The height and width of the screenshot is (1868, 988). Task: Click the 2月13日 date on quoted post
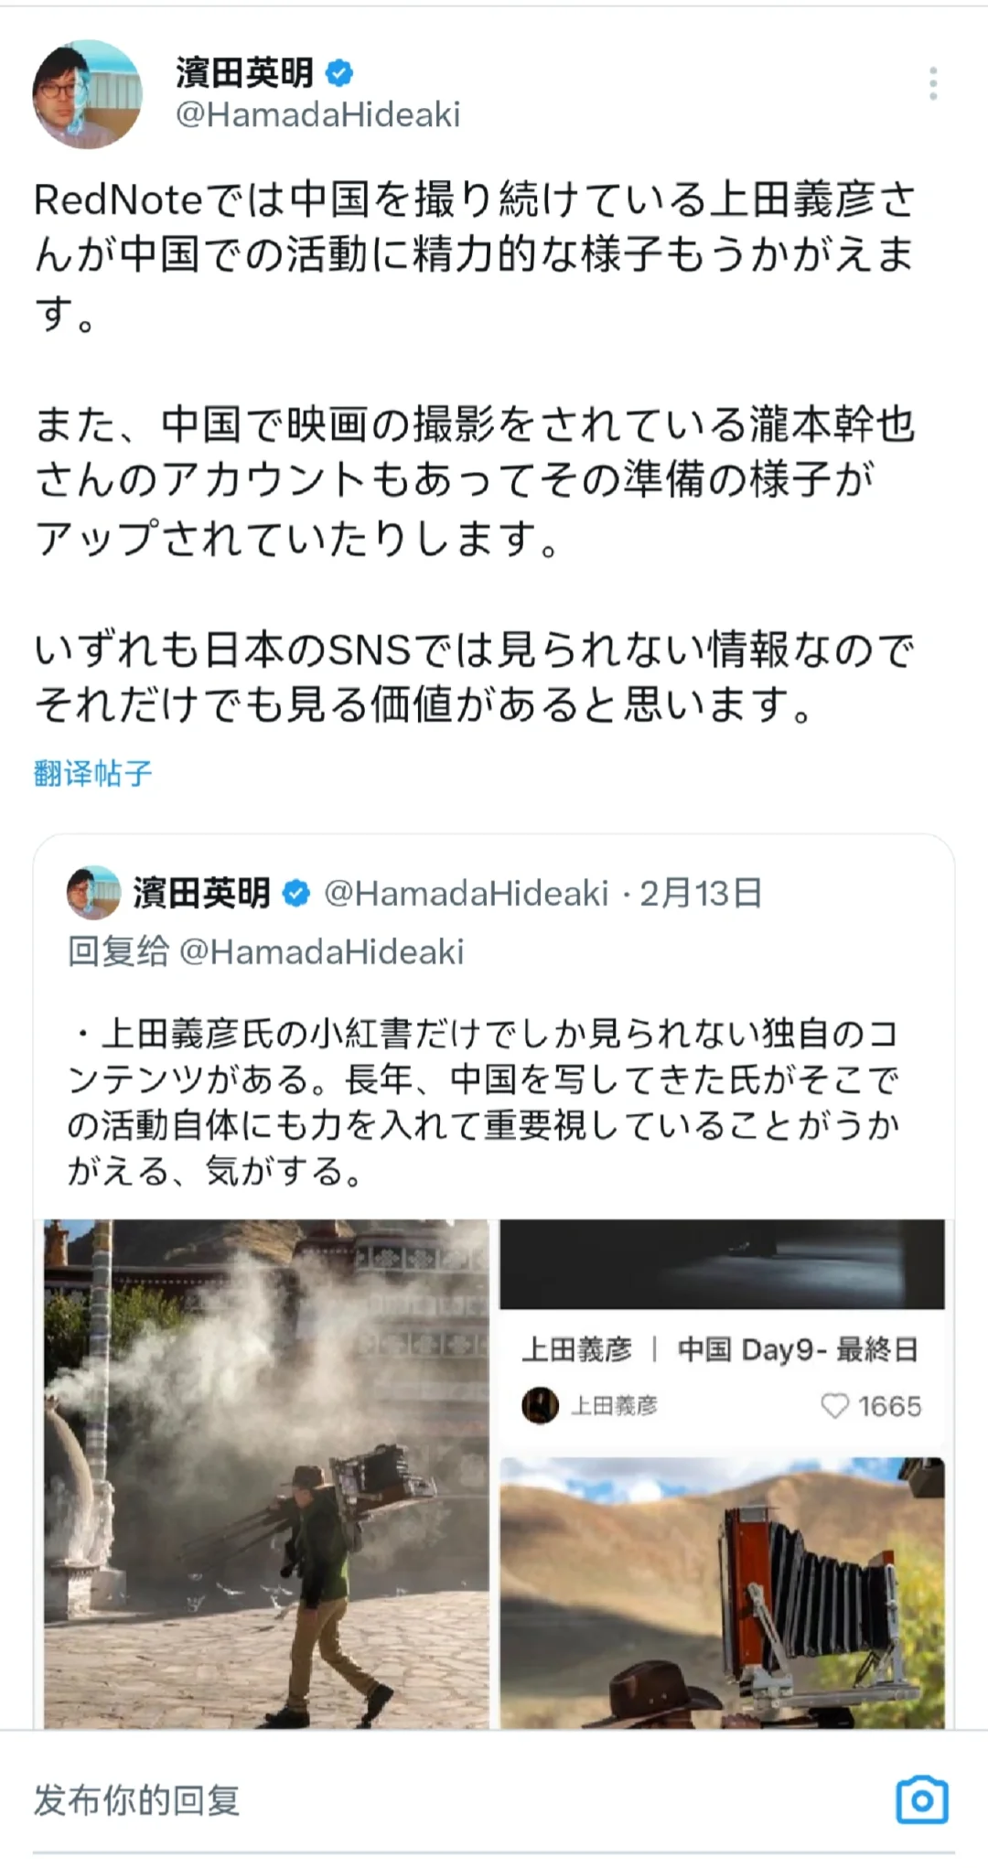click(700, 893)
